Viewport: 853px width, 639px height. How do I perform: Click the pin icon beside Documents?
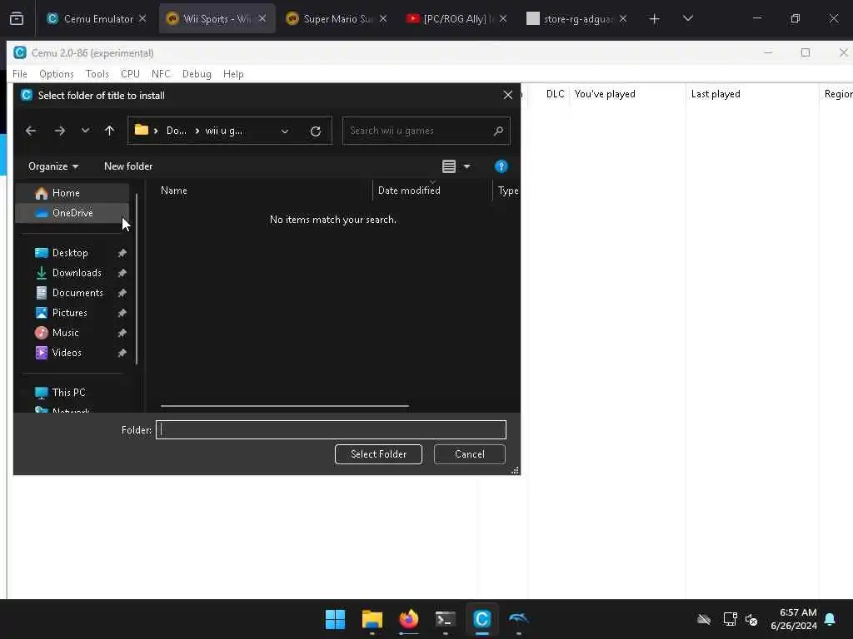pyautogui.click(x=122, y=293)
